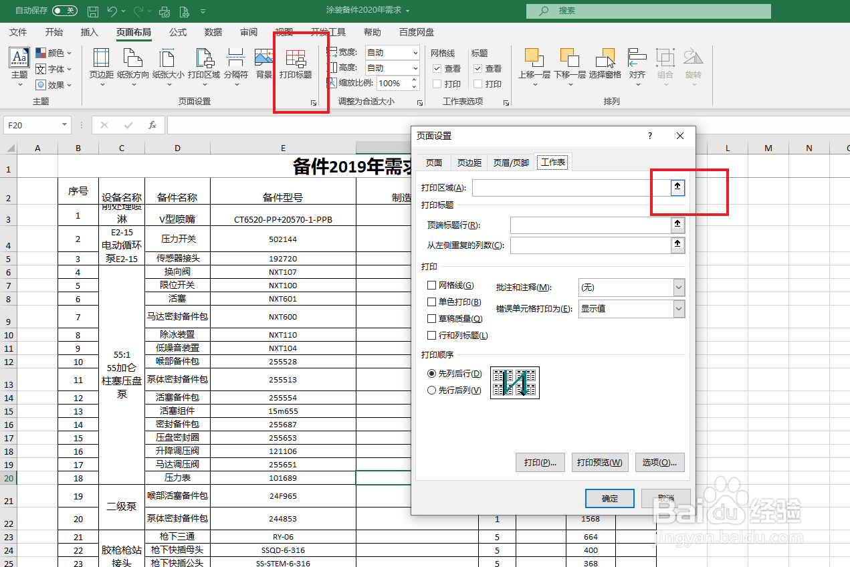The height and width of the screenshot is (567, 850).
Task: Expand the 错误单元格打印为 dropdown
Action: (x=678, y=308)
